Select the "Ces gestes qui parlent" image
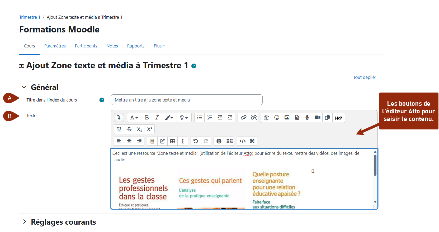 211,189
